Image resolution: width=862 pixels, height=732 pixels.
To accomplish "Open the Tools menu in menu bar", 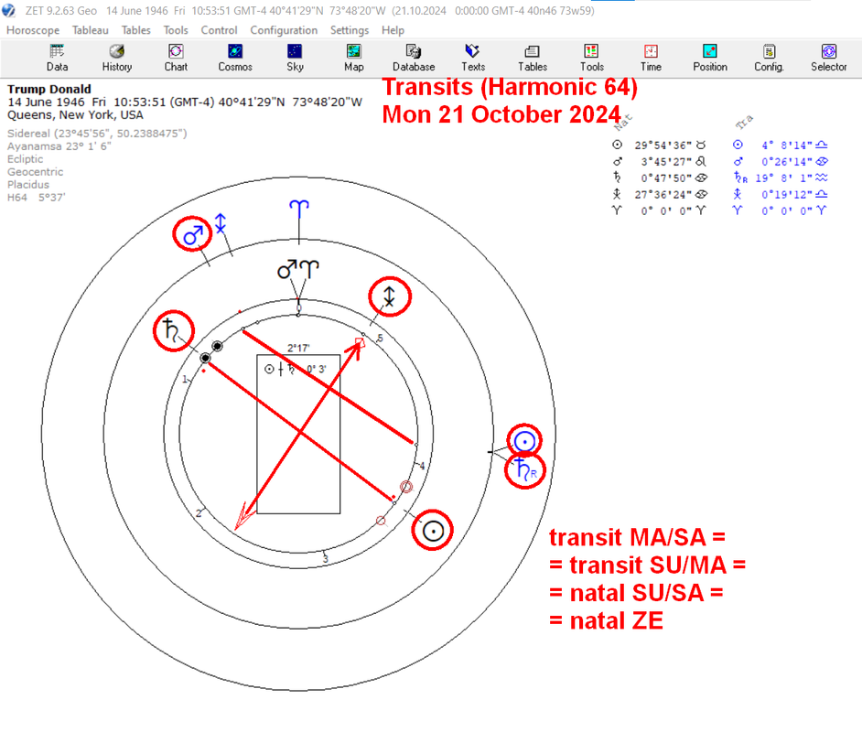I will (176, 30).
